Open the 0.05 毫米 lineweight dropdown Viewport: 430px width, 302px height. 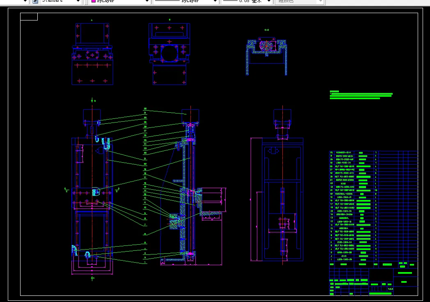(x=269, y=1)
